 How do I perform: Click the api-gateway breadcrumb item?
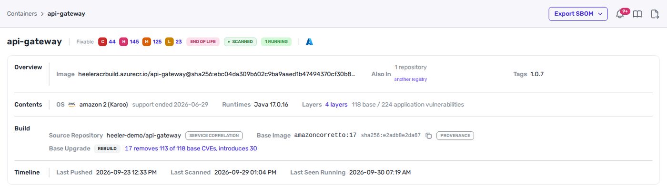(66, 14)
